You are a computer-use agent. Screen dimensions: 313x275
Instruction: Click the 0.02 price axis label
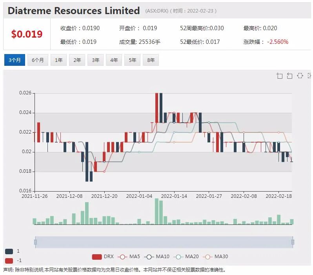tap(27, 152)
